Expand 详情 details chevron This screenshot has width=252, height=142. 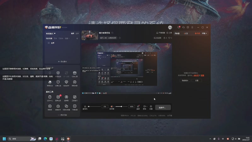[x=204, y=33]
